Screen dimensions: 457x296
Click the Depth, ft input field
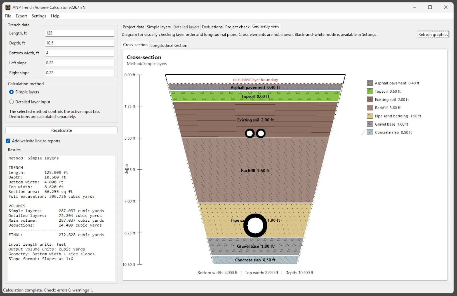(80, 43)
